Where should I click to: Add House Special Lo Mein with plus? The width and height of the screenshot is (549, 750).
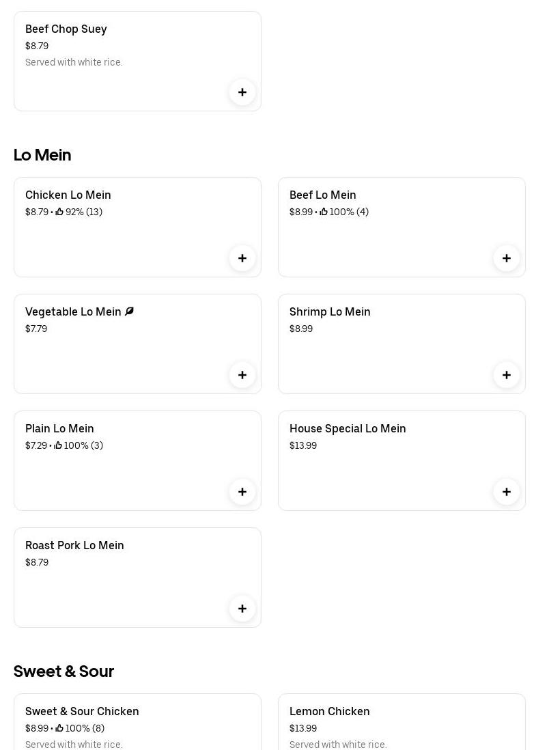point(507,492)
